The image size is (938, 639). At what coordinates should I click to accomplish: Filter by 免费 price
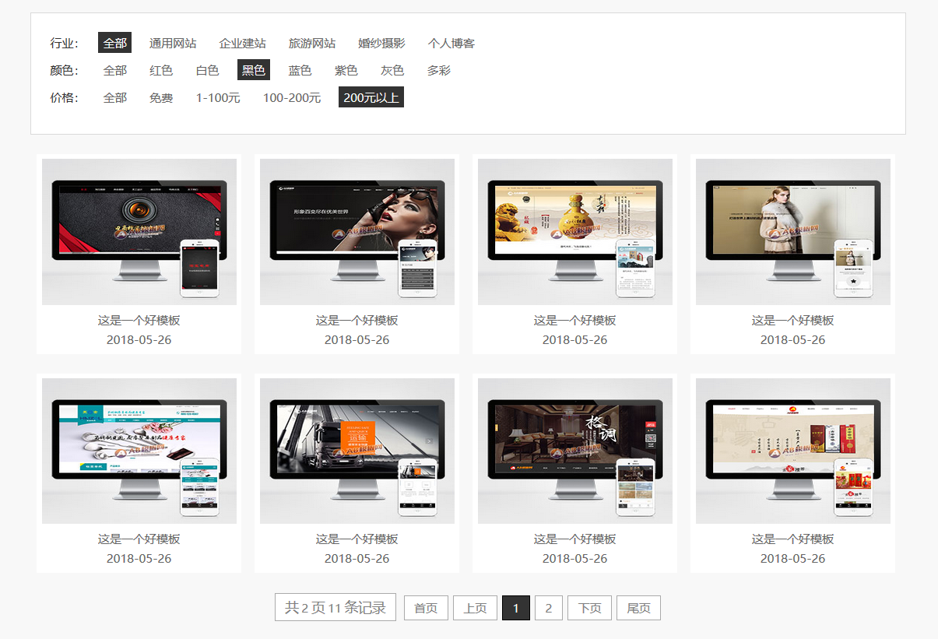pos(161,97)
